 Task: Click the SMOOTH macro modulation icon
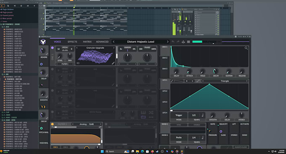pyautogui.click(x=43, y=107)
